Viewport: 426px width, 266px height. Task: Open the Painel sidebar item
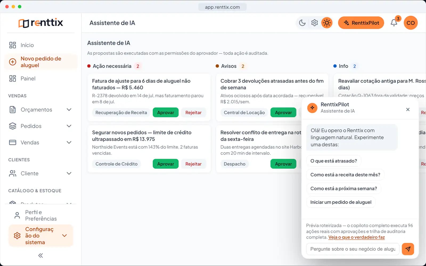point(41,78)
